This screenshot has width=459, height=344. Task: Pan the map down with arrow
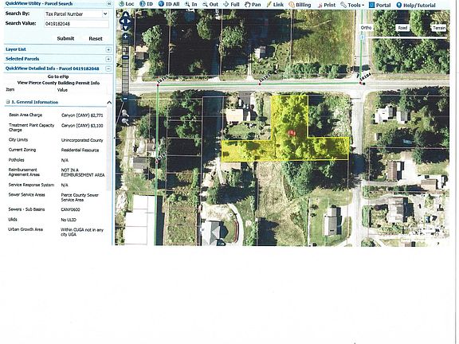(125, 28)
